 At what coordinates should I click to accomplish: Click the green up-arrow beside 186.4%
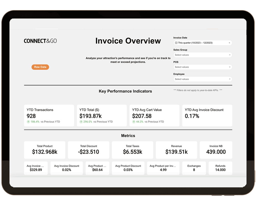tap(28, 122)
